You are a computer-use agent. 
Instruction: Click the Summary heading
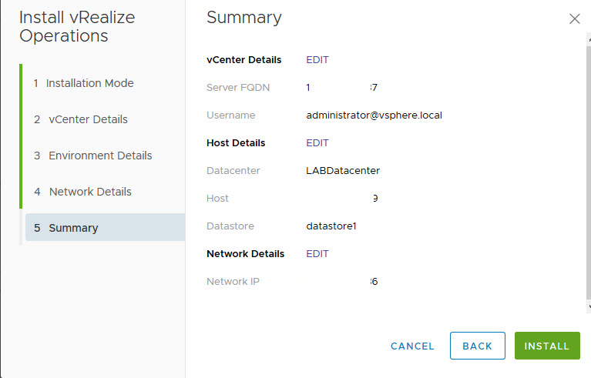244,18
